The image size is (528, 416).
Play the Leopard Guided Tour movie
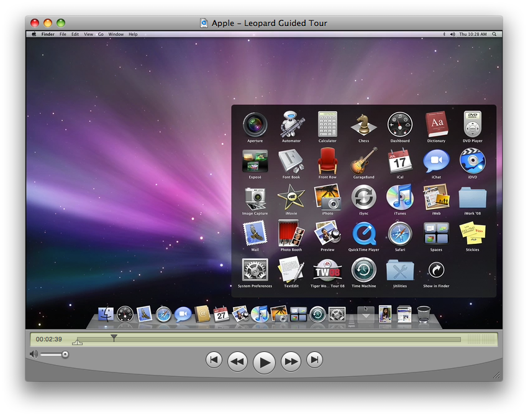(264, 363)
